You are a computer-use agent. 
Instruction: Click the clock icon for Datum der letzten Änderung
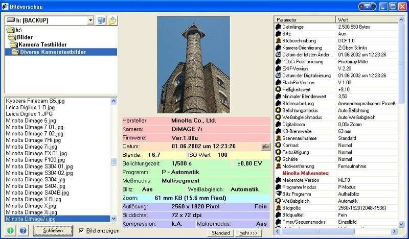click(278, 55)
